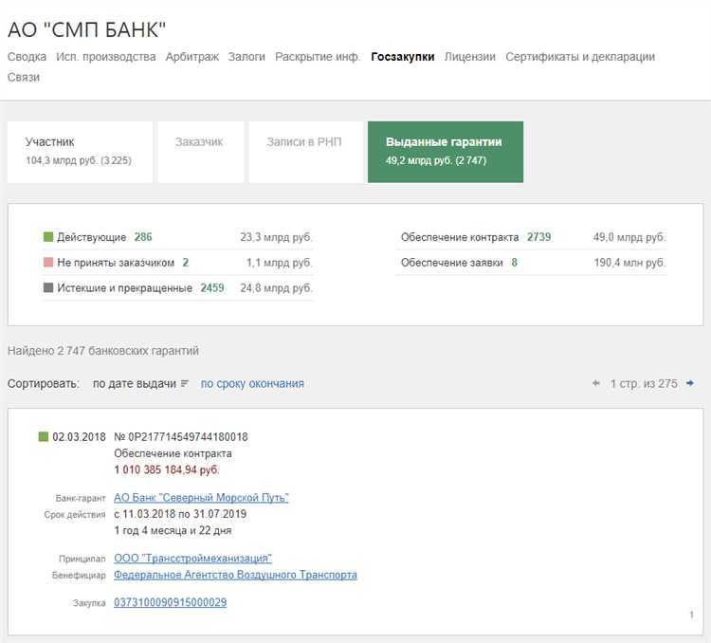Click the sum 49,0 млрд руб.
The image size is (711, 643).
(629, 237)
